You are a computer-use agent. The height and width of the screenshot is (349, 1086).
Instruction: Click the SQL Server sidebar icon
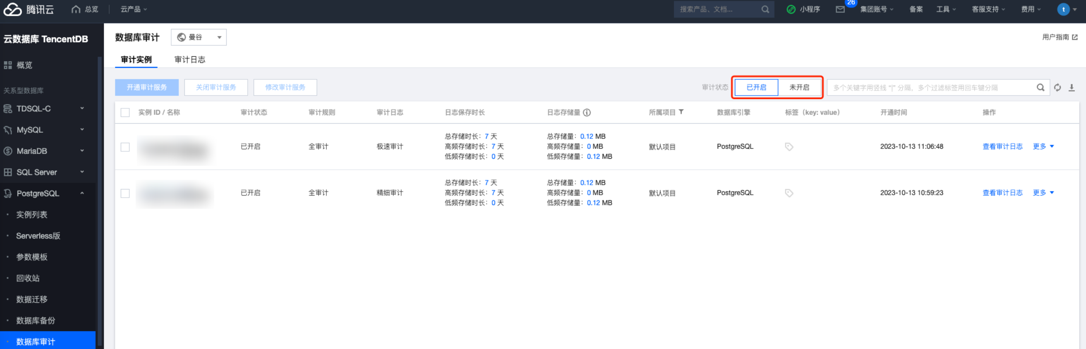point(7,172)
